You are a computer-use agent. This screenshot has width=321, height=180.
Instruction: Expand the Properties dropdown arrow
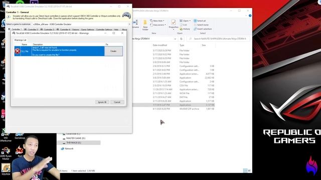pyautogui.click(x=174, y=29)
